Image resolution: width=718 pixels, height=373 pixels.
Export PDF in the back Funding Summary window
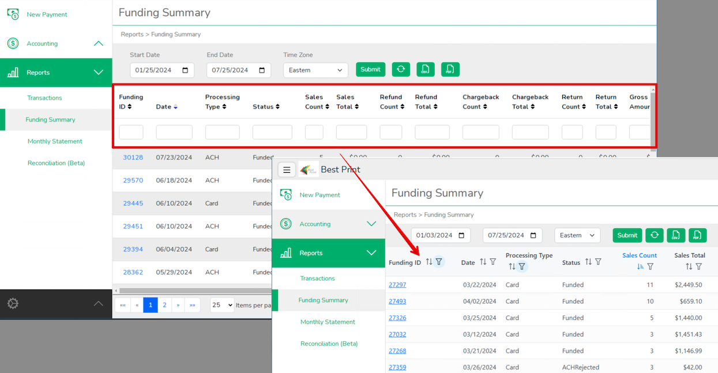pos(450,70)
